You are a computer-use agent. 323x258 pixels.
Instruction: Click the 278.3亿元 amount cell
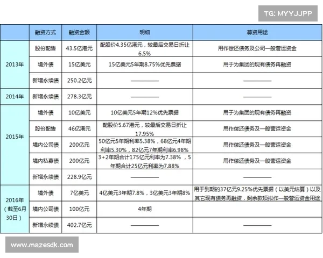point(79,97)
